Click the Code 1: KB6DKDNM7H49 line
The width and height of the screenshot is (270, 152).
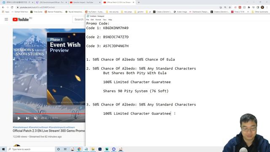pos(107,28)
